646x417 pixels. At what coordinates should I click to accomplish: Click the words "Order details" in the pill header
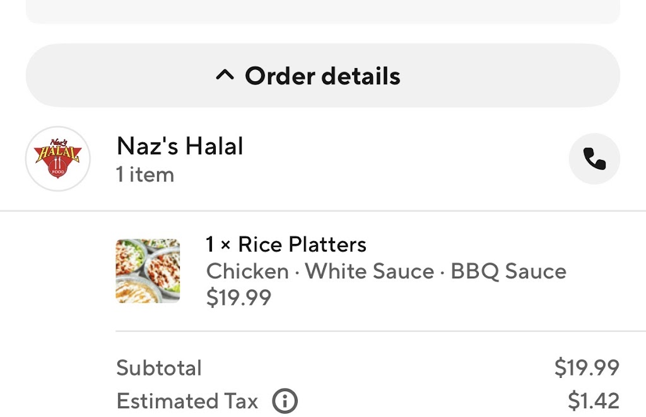(322, 76)
